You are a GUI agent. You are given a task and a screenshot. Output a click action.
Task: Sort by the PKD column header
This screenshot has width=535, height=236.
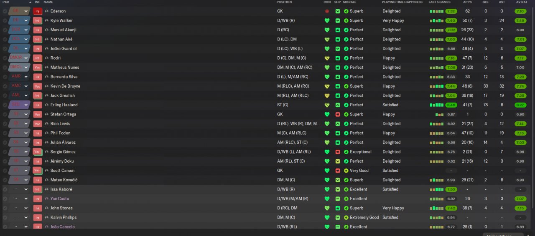[6, 2]
